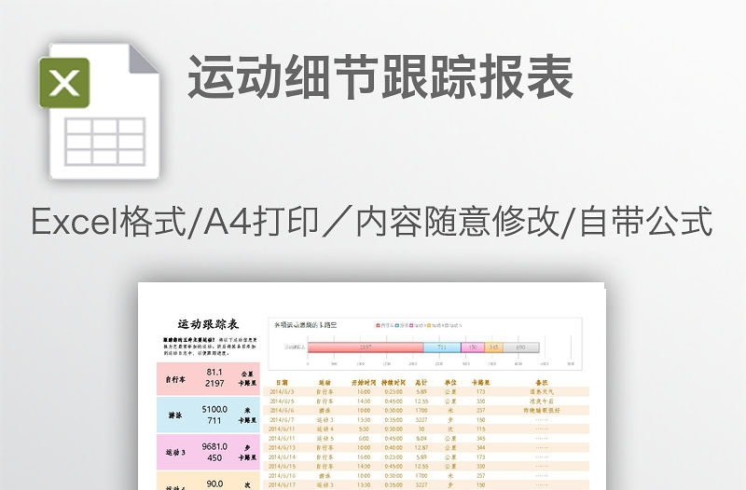746x490 pixels.
Task: Click the 运动 column header
Action: coord(325,382)
